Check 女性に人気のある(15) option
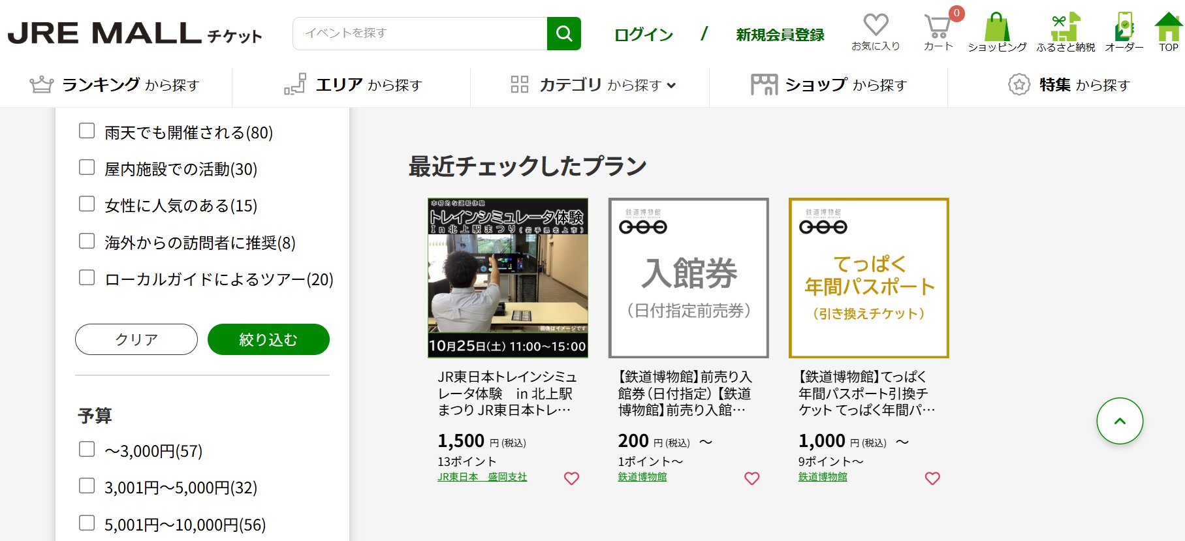 coord(87,204)
